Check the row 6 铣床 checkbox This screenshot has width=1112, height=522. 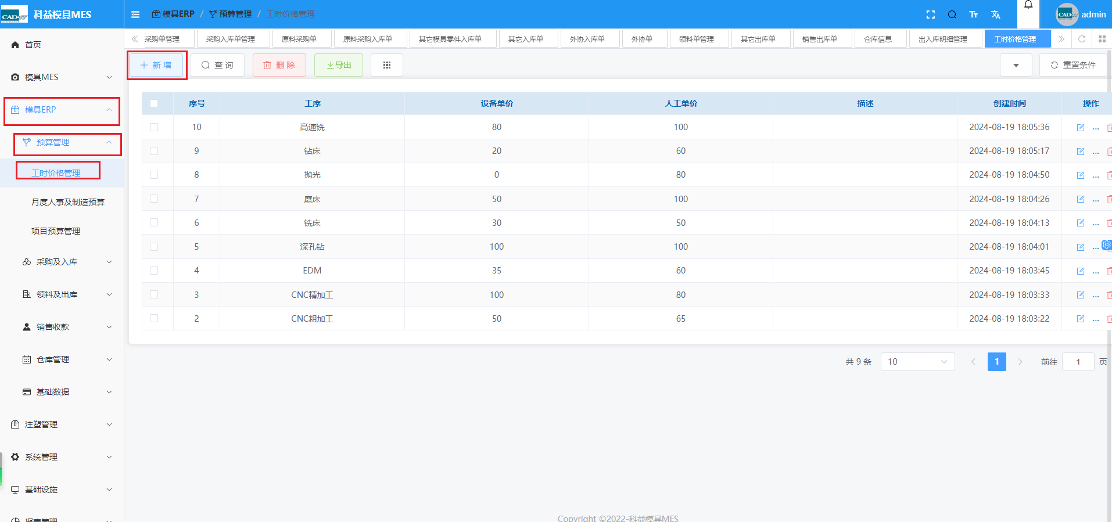tap(154, 222)
